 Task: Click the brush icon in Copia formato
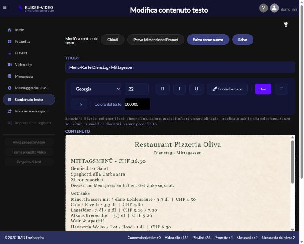click(x=214, y=89)
